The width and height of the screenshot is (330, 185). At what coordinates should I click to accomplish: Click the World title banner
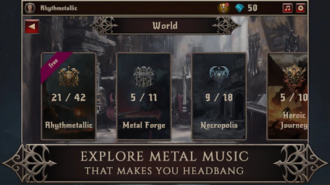click(x=165, y=25)
